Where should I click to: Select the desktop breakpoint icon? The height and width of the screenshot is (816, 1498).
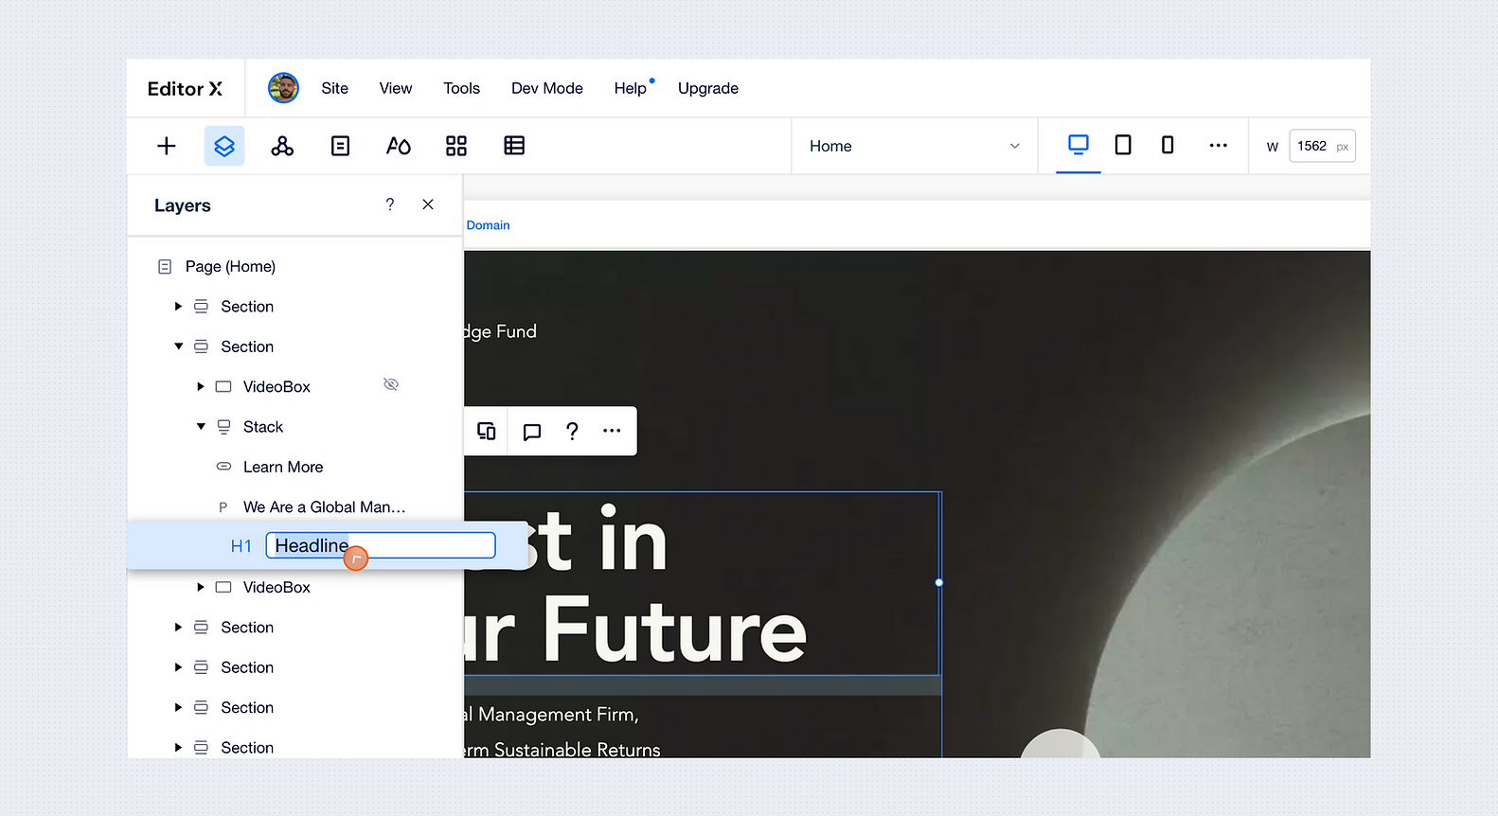click(x=1079, y=145)
